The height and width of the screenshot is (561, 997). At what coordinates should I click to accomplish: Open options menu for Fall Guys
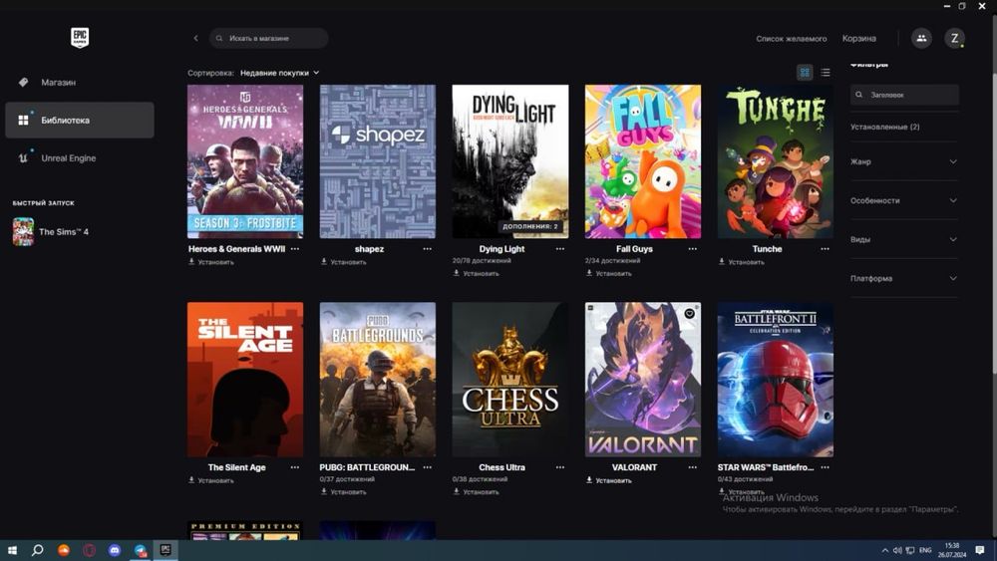693,249
